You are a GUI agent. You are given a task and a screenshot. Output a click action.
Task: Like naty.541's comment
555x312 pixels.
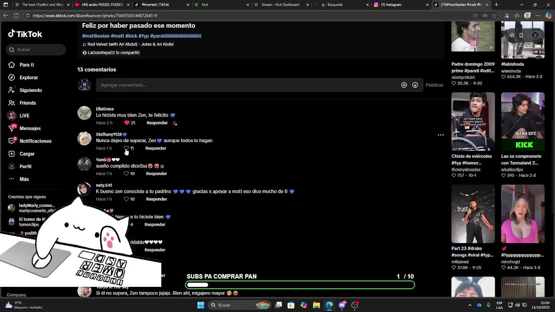[126, 199]
